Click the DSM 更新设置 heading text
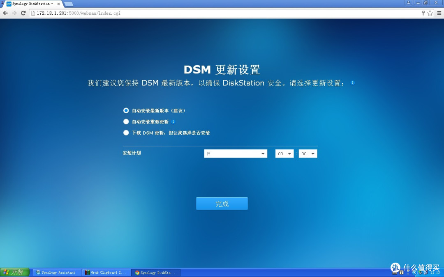The width and height of the screenshot is (444, 277). (x=222, y=69)
